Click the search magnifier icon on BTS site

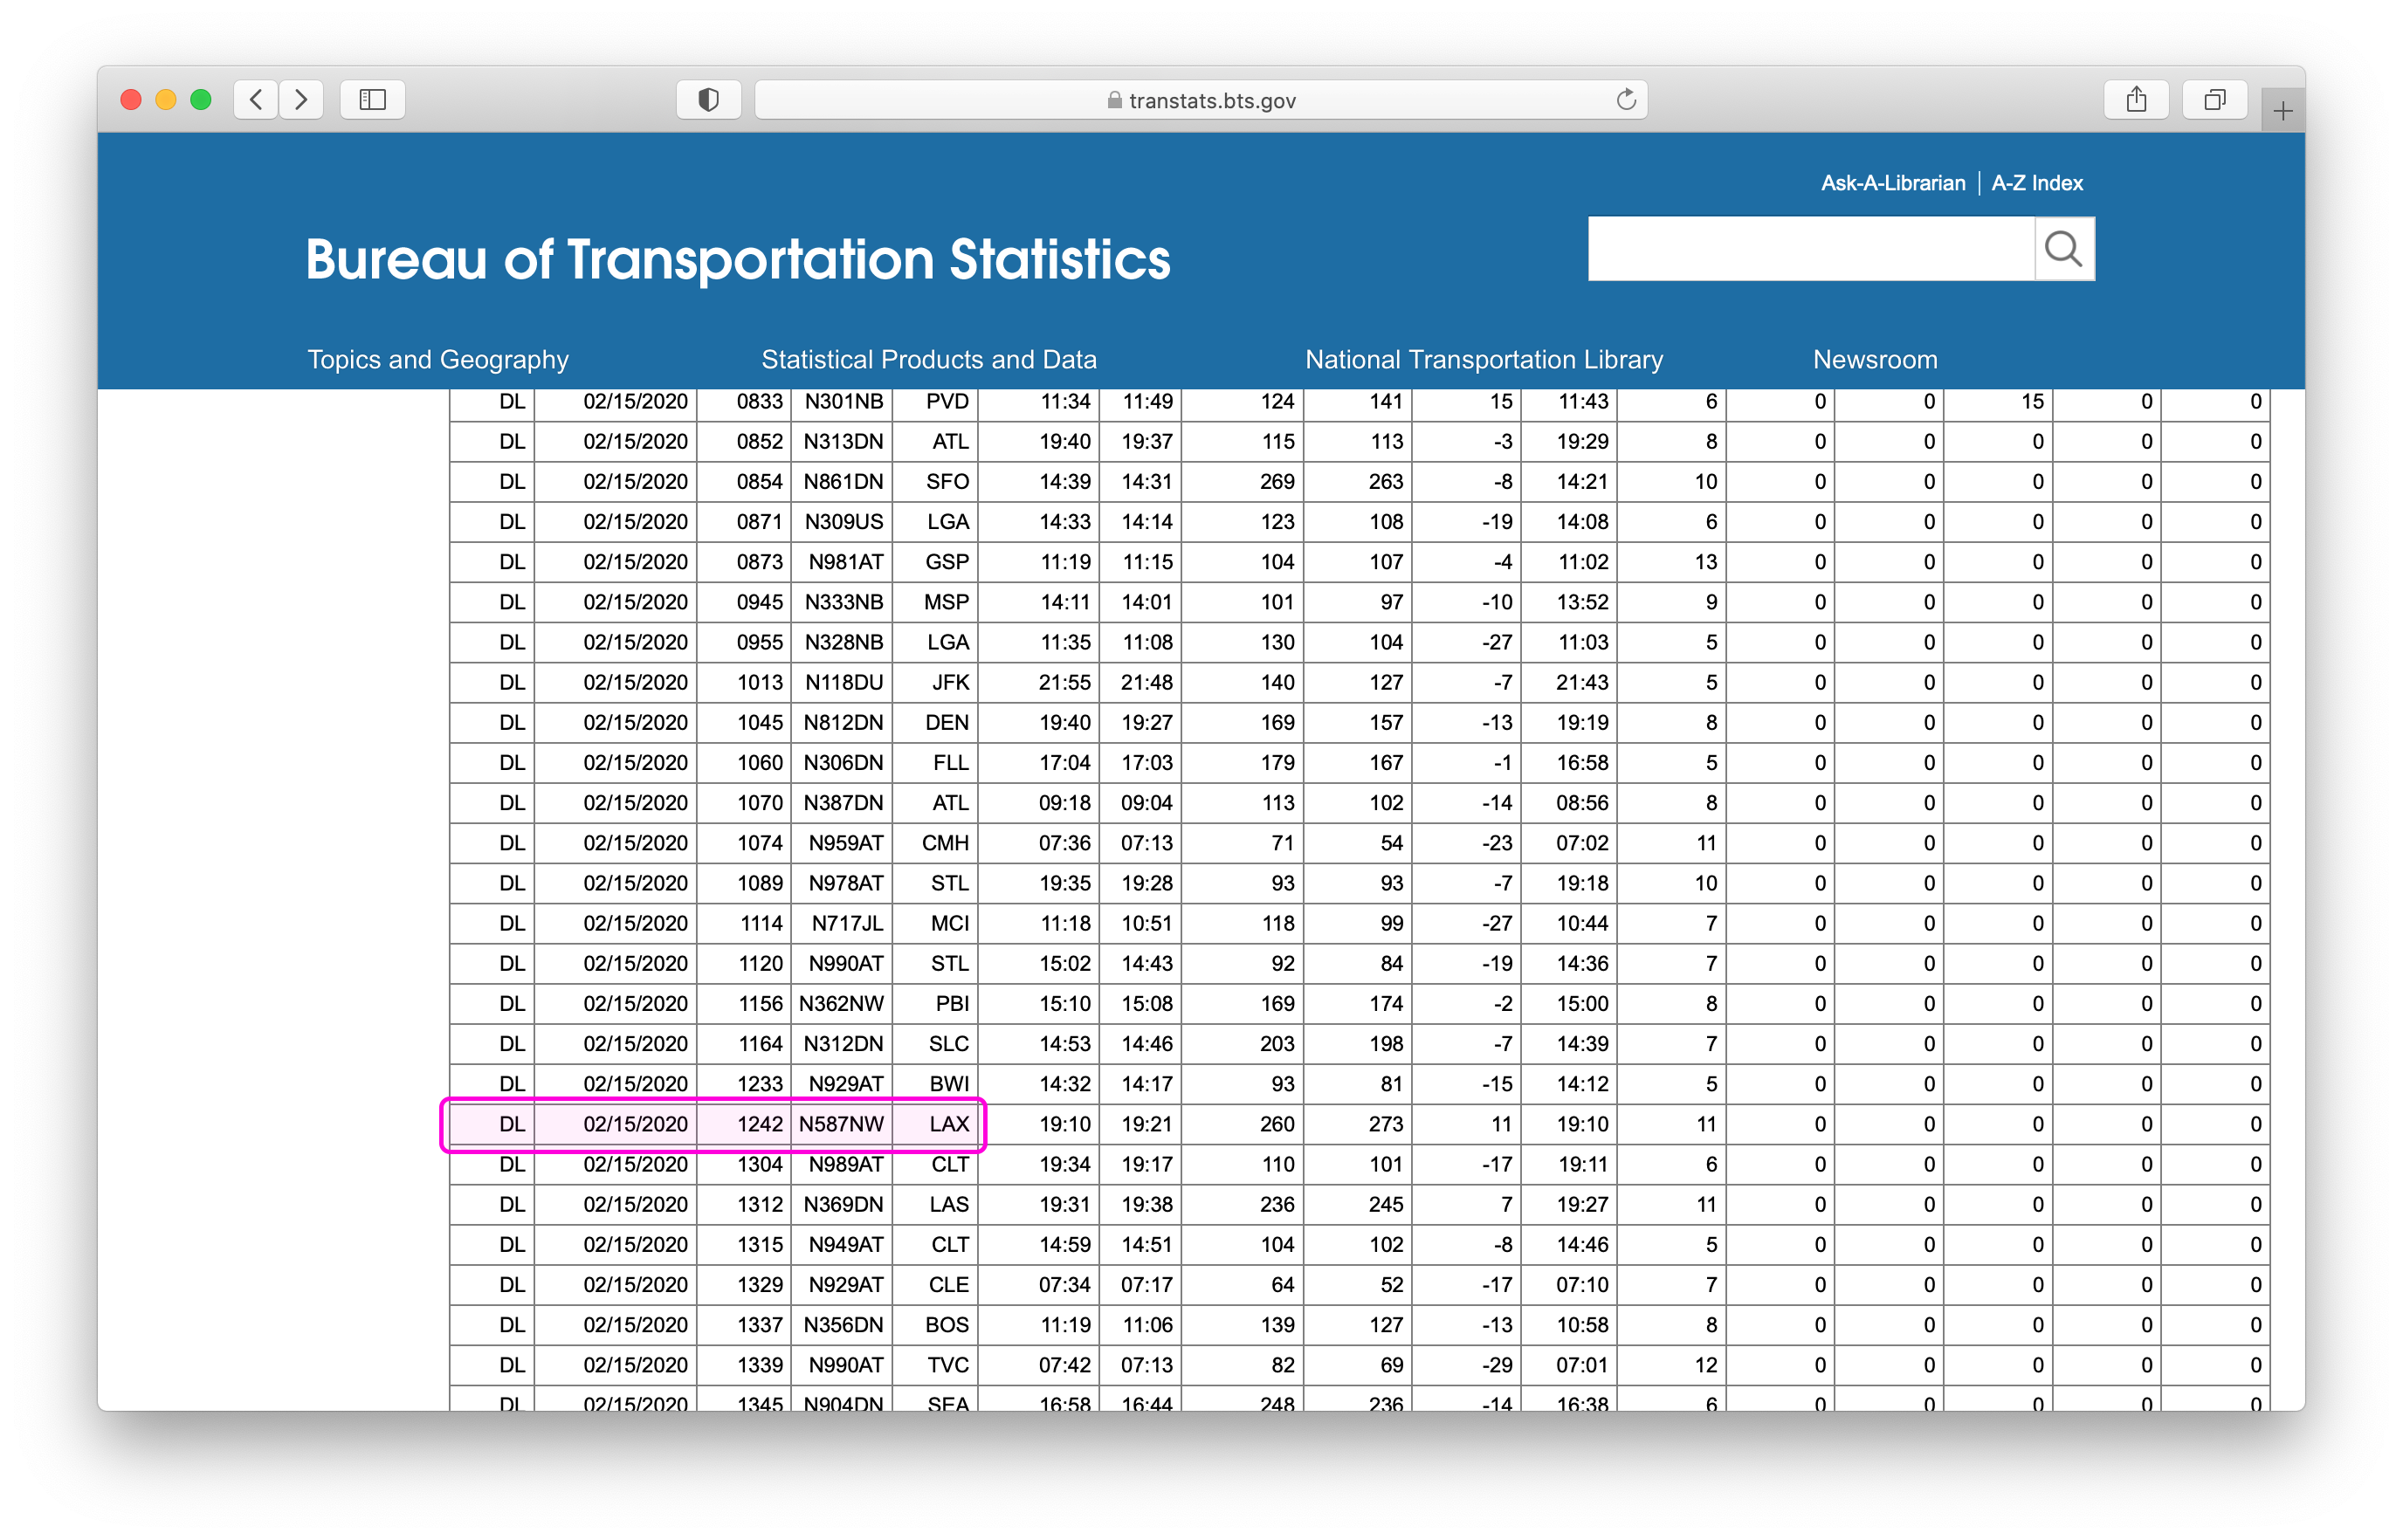2063,248
